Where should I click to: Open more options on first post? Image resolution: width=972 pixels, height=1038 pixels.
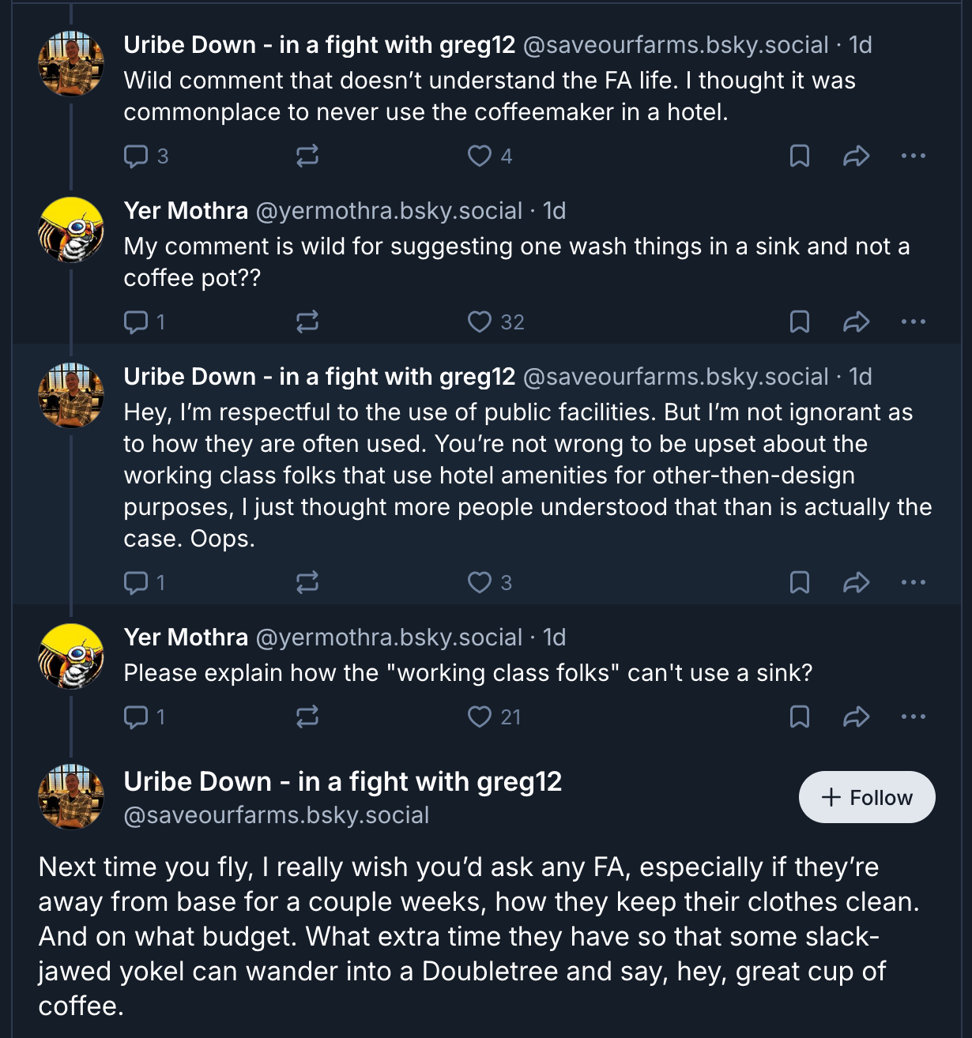coord(914,156)
